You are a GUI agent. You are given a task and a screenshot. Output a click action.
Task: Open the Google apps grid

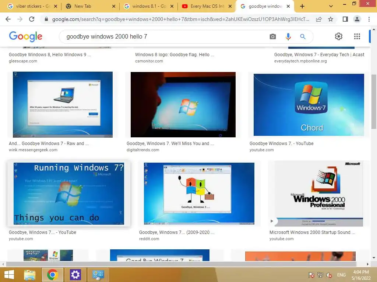pos(357,36)
